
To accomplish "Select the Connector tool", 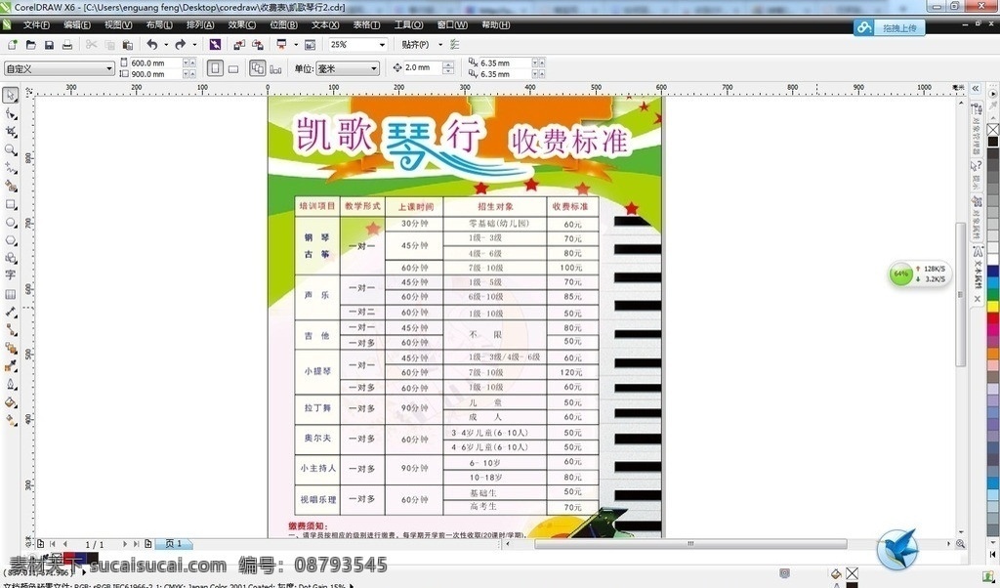I will coord(10,330).
